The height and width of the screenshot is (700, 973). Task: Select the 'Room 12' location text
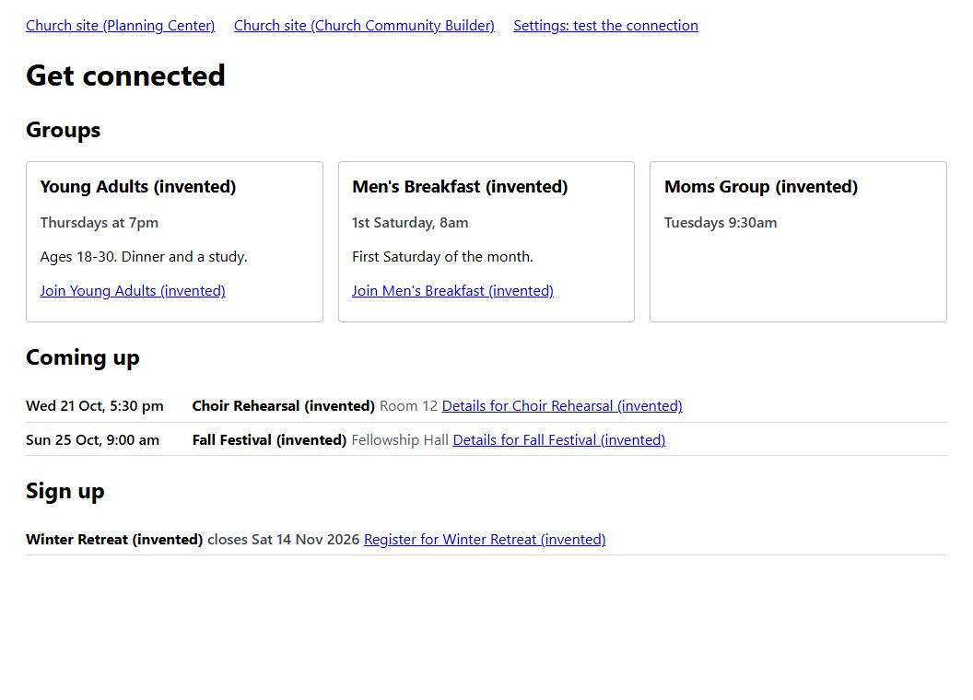(x=408, y=406)
